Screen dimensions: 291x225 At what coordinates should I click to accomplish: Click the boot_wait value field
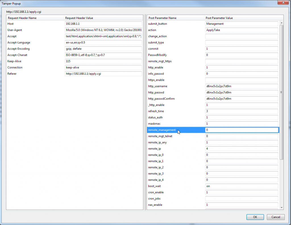242,186
